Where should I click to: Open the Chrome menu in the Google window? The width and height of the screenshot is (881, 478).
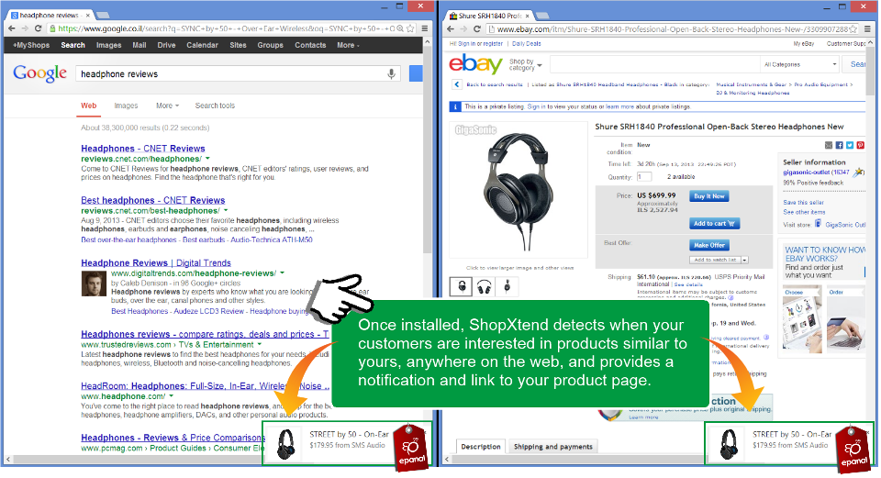coord(425,28)
